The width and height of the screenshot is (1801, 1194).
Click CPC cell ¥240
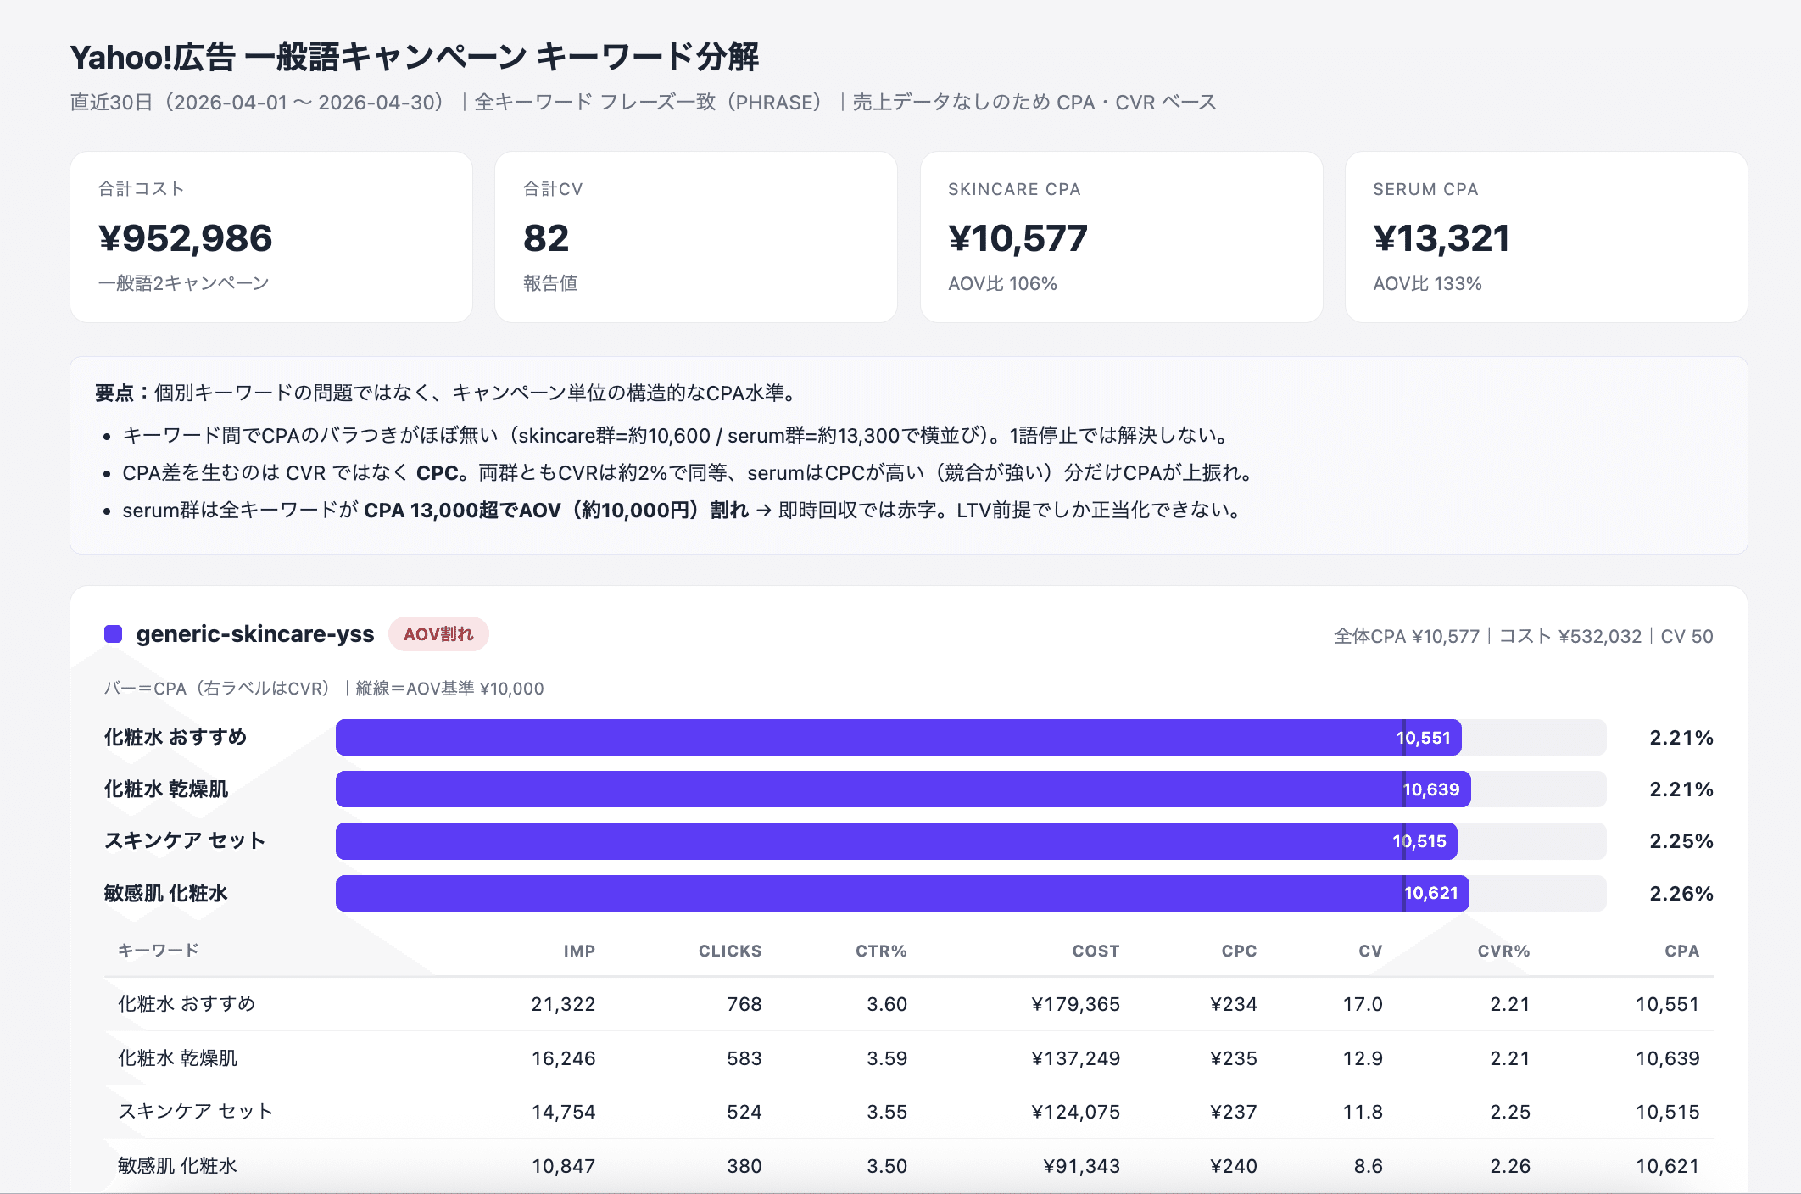[1233, 1166]
